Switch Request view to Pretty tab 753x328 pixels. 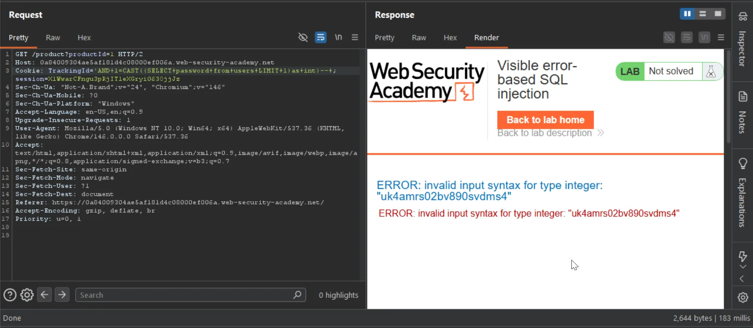[x=18, y=38]
